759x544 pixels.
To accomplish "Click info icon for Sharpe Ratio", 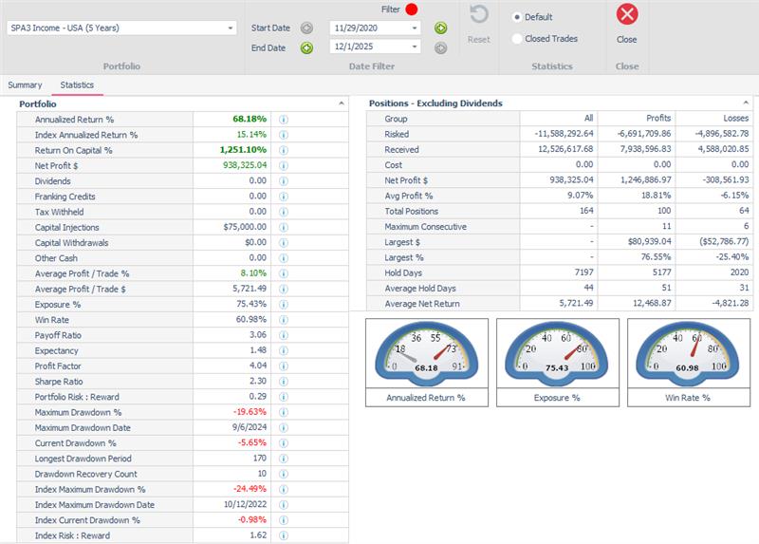I will tap(284, 382).
